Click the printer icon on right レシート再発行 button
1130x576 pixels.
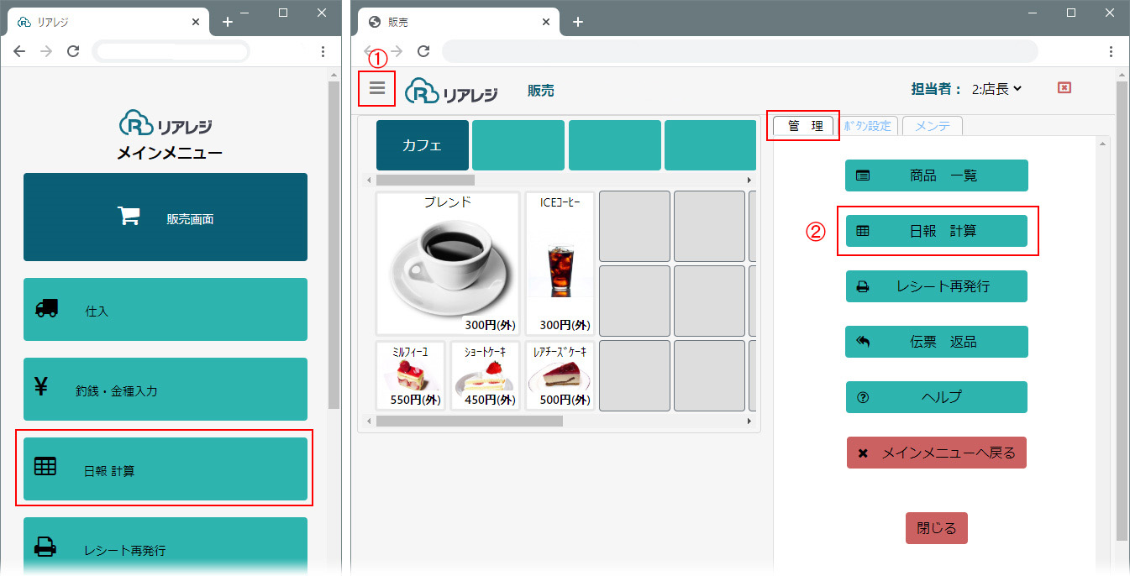click(x=862, y=286)
